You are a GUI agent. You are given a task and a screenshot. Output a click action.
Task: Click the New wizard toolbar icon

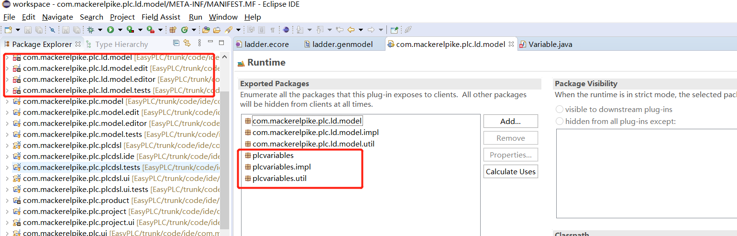click(x=8, y=30)
